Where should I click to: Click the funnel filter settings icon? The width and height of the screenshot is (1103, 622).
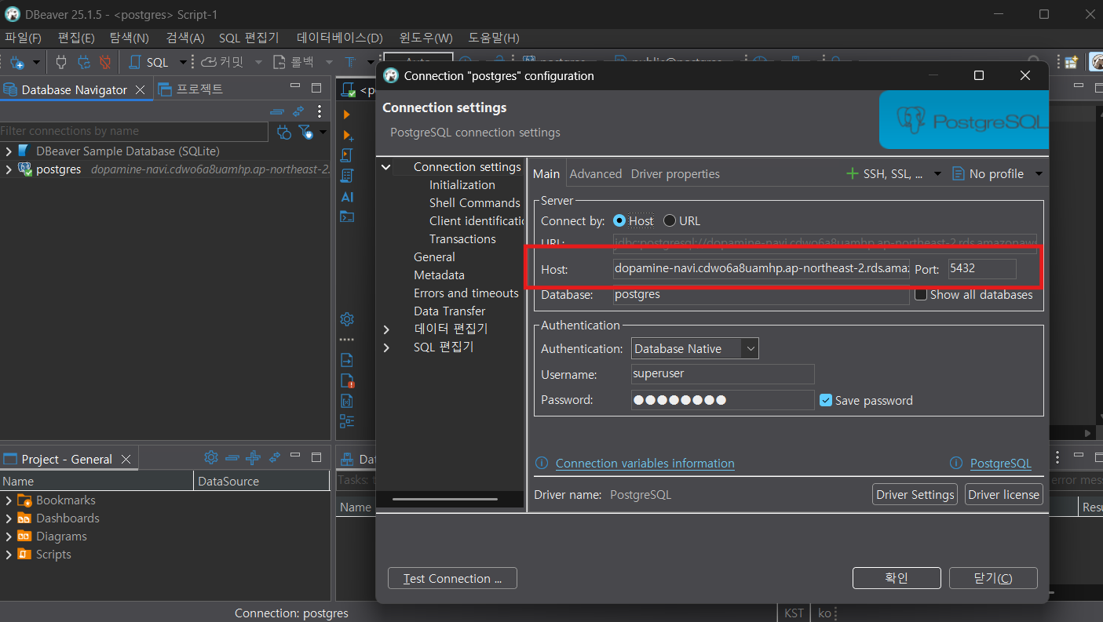[306, 132]
